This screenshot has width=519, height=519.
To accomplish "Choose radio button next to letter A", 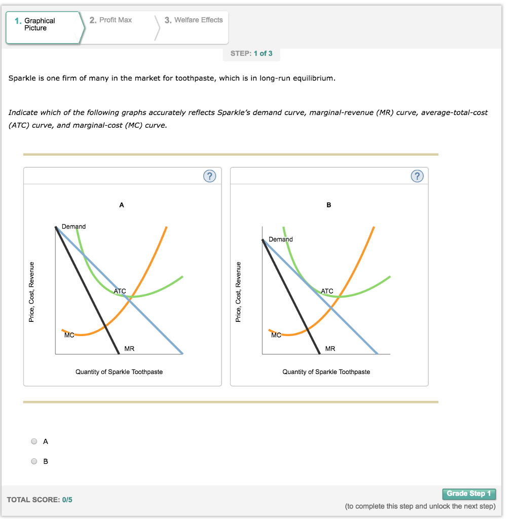I will (x=34, y=441).
